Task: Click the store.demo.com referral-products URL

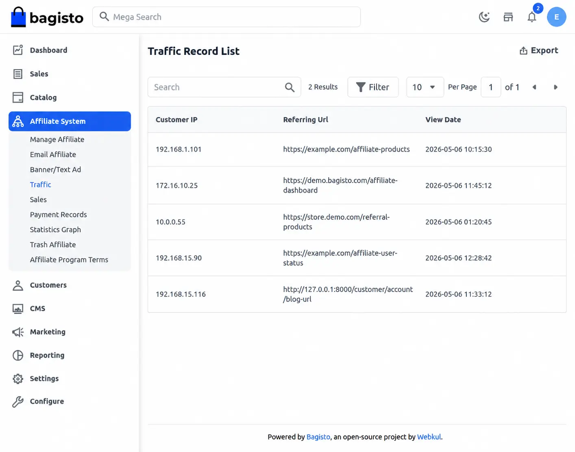Action: coord(336,222)
